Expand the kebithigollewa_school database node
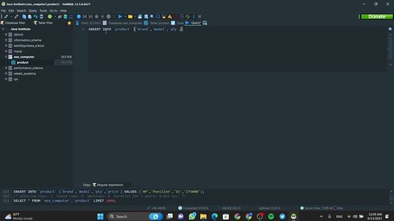Viewport: 394px width, 221px height. (x=6, y=45)
